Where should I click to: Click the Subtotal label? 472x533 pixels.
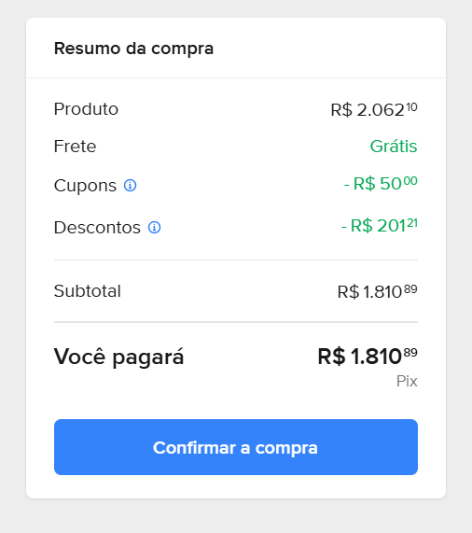88,291
